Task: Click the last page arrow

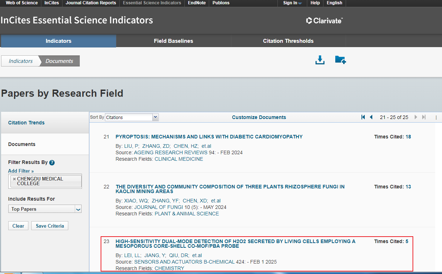Action: pyautogui.click(x=424, y=117)
